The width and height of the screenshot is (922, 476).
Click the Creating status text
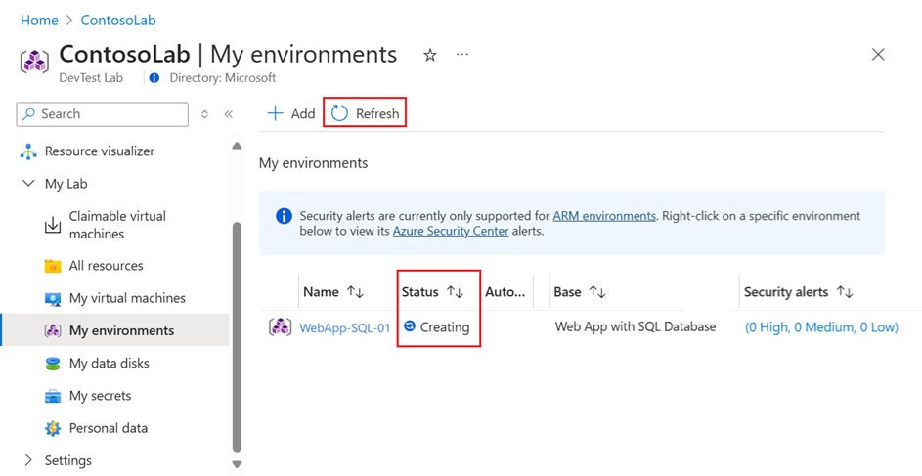445,327
